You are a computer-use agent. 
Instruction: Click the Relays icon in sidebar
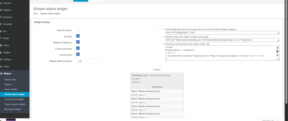coord(1,38)
